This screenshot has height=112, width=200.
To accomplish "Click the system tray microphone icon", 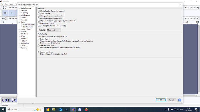I will [168, 109].
